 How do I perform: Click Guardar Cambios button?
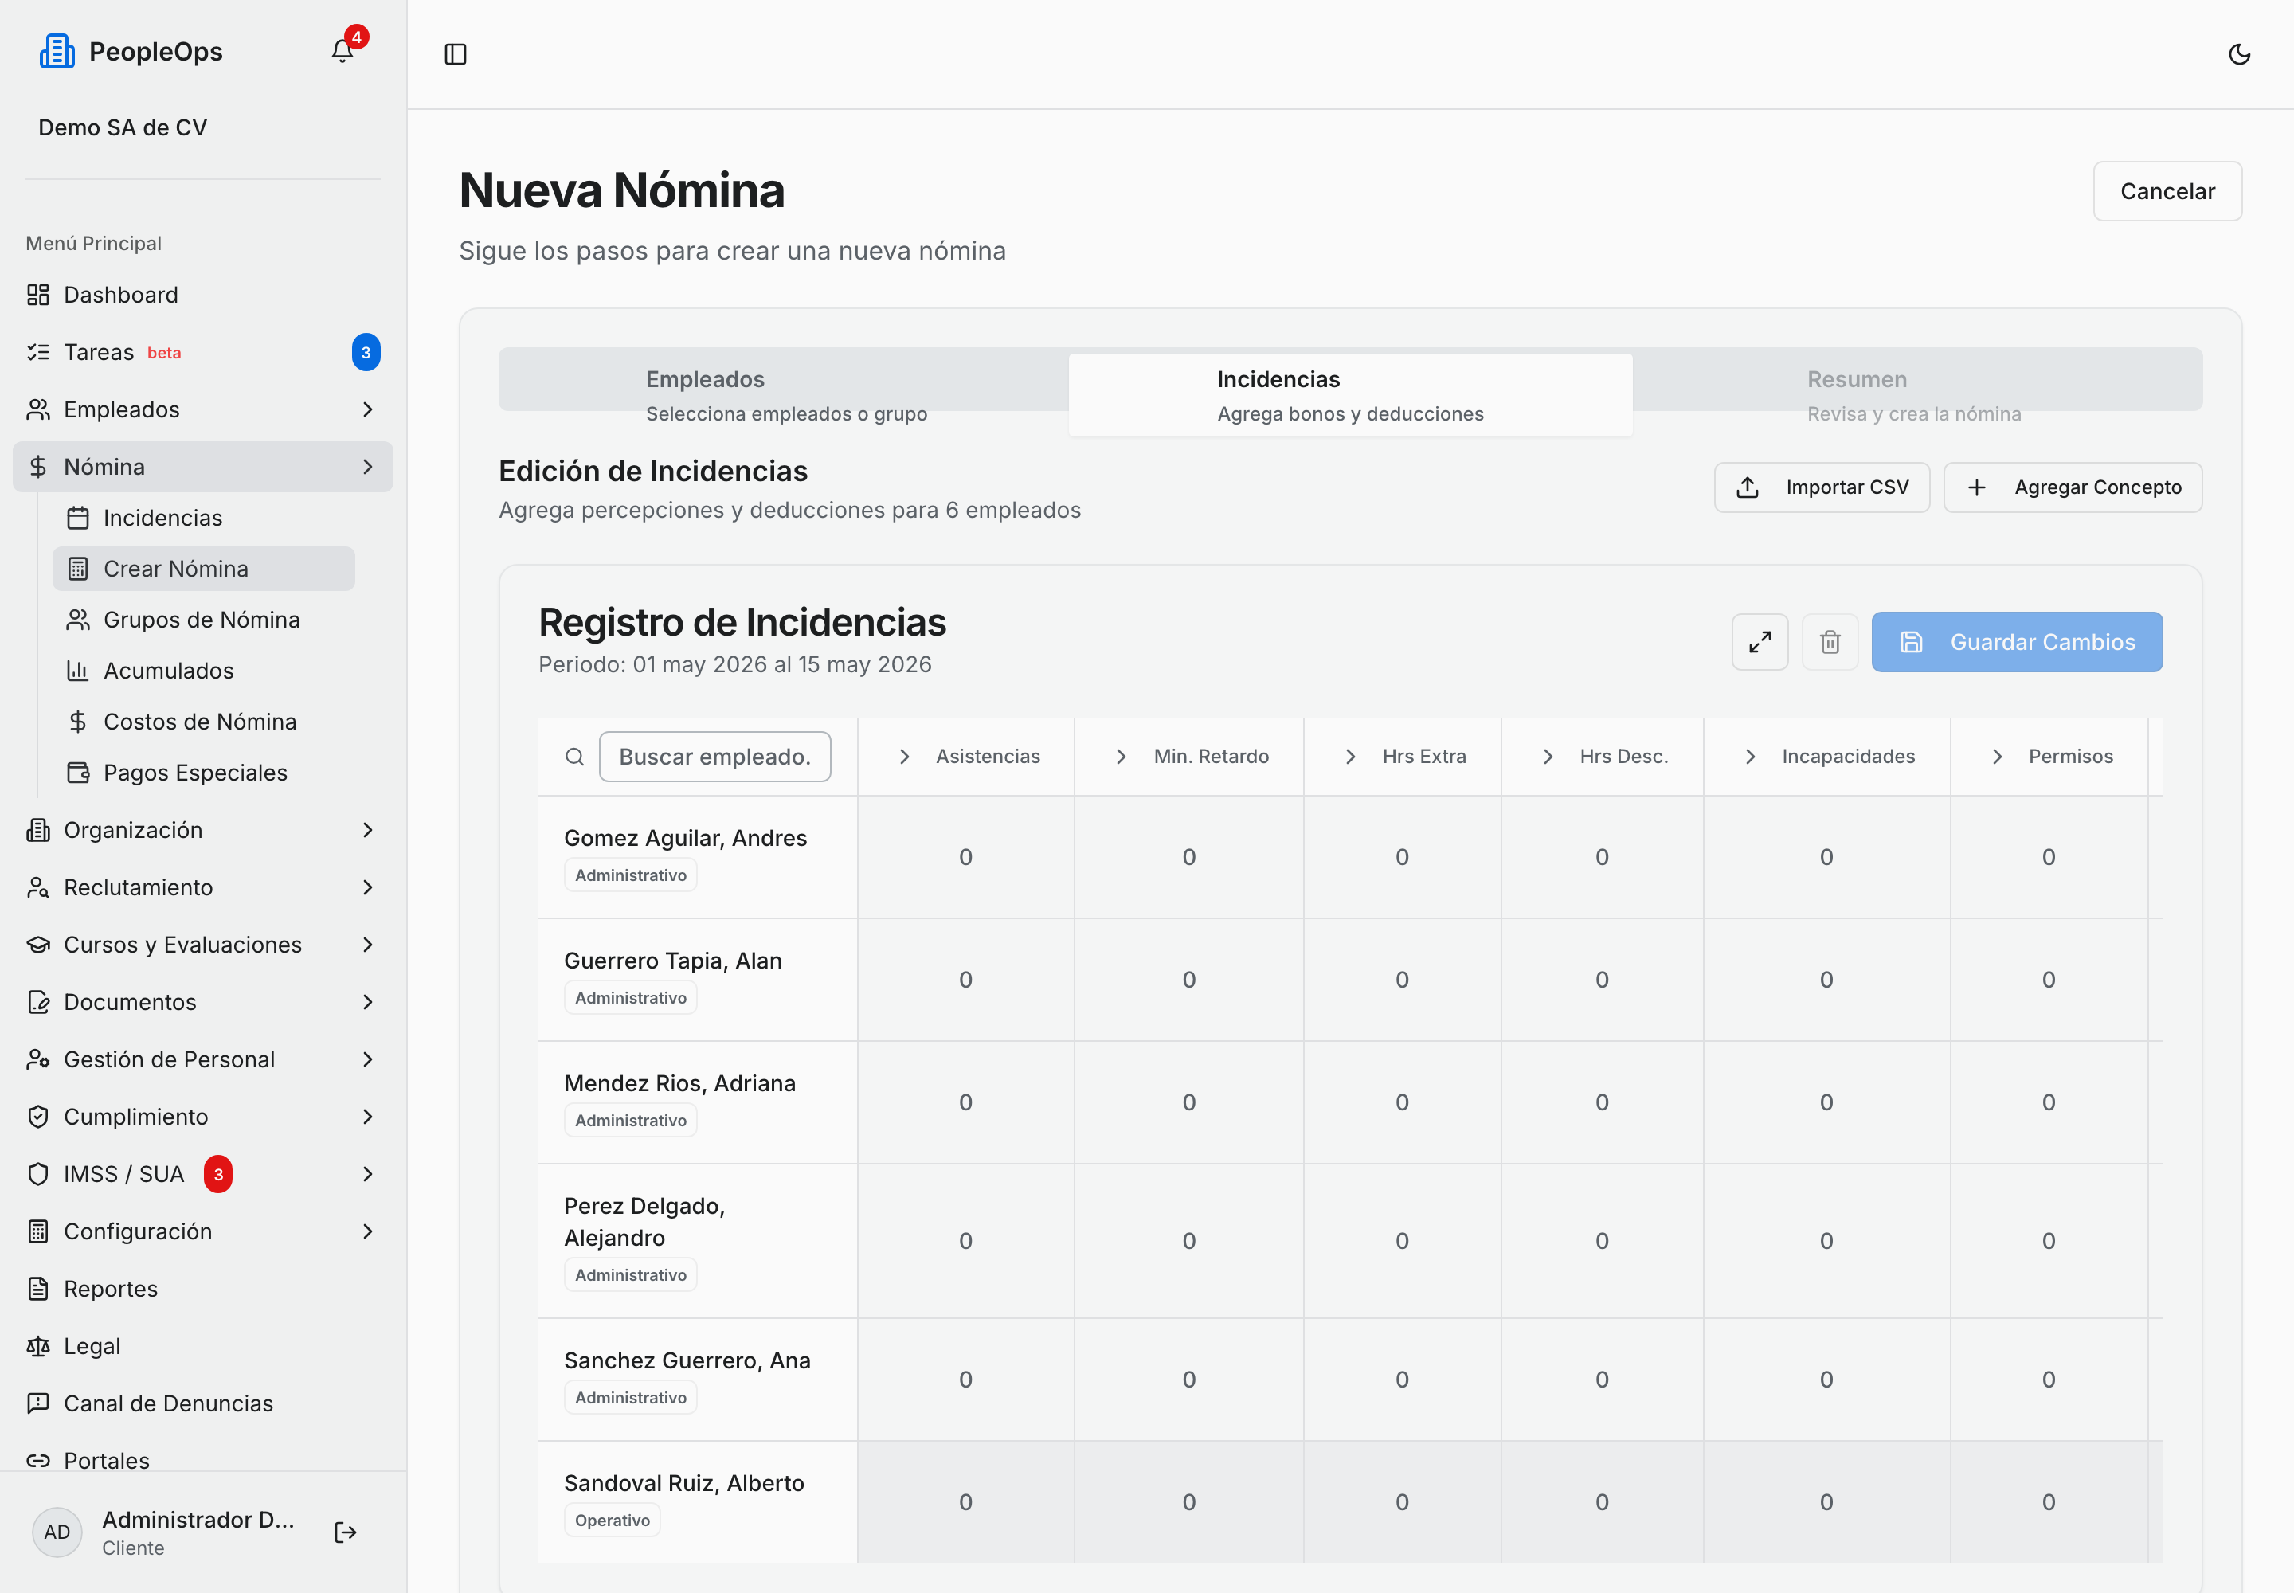(2017, 642)
